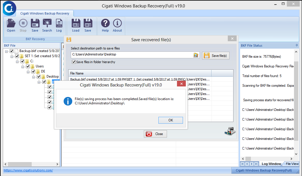Select the Users folder label in tree

(x=40, y=66)
